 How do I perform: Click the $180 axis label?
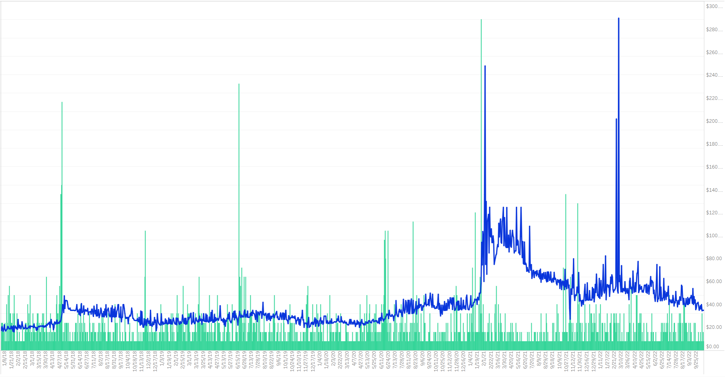pos(714,144)
